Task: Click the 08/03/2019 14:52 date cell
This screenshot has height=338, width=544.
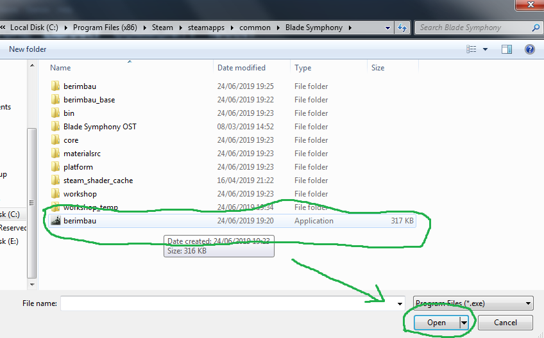Action: (245, 126)
